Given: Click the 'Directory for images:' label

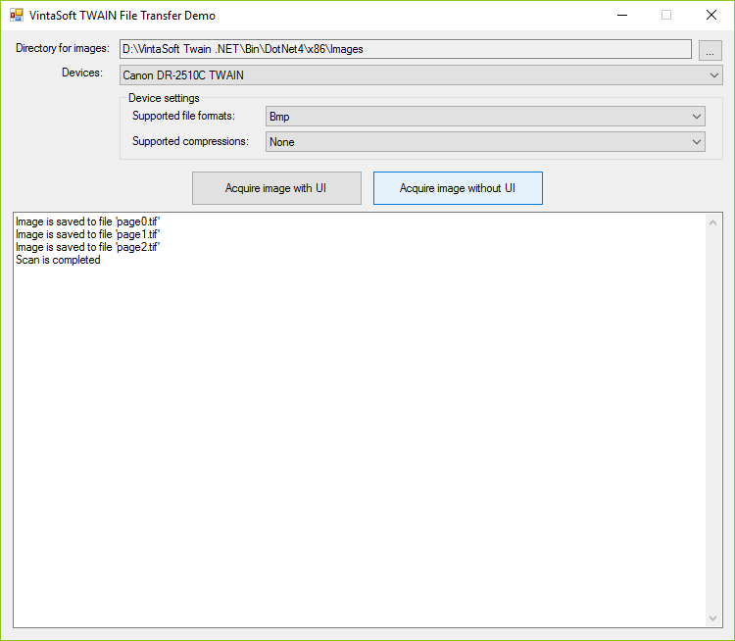Looking at the screenshot, I should pyautogui.click(x=64, y=49).
